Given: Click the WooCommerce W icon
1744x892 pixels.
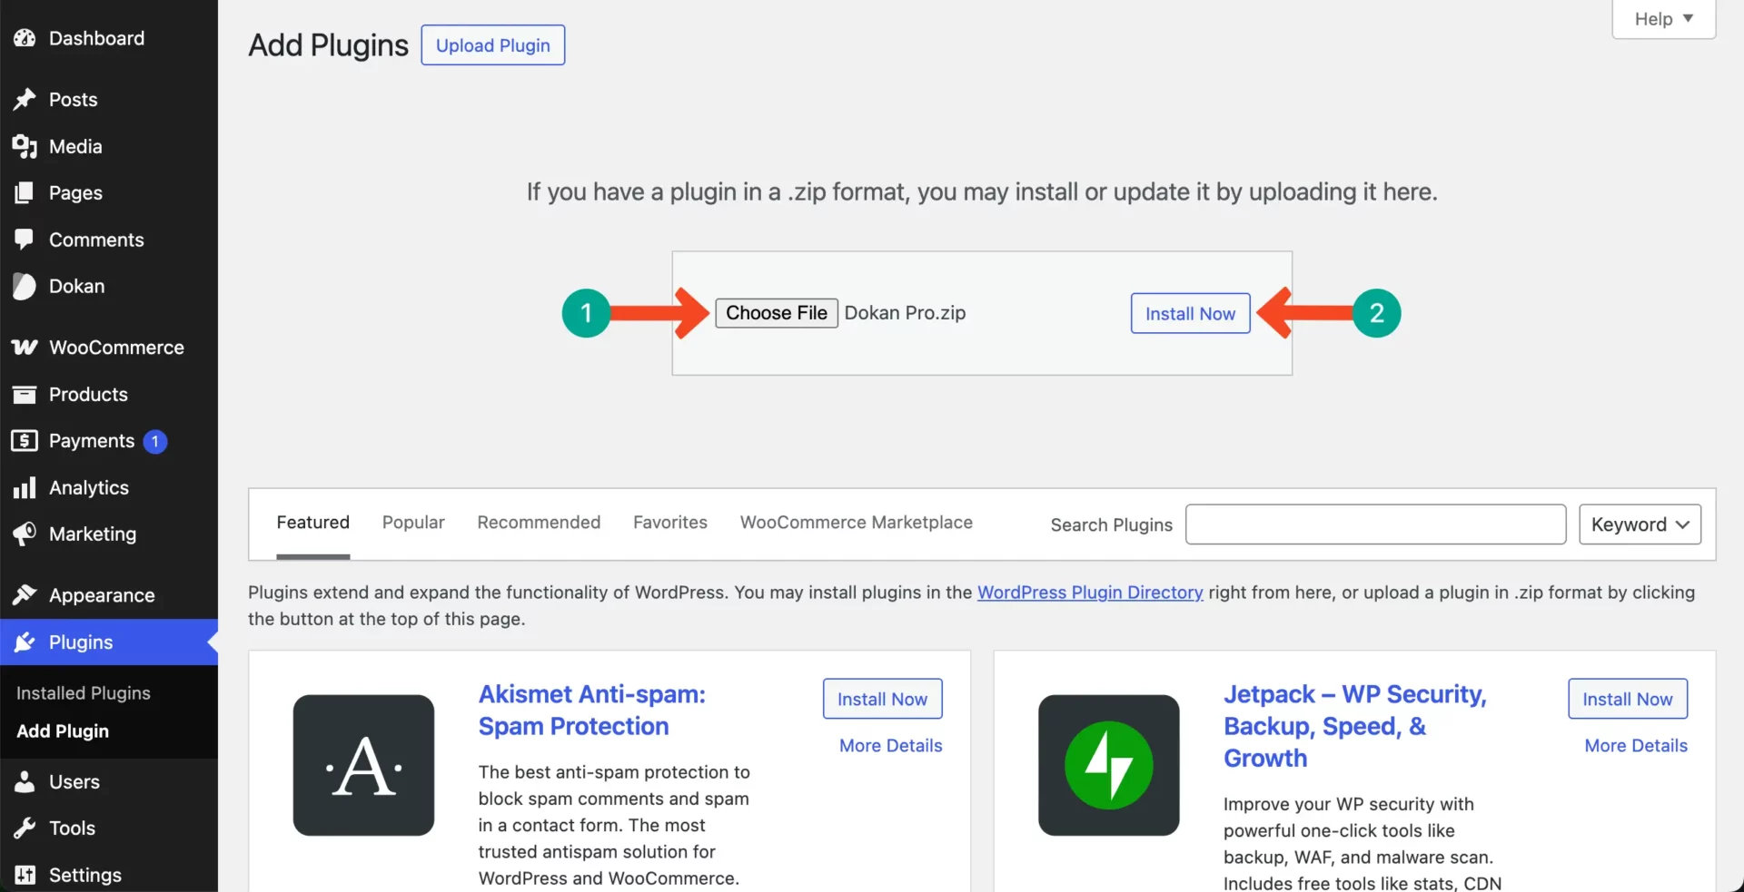Looking at the screenshot, I should 25,348.
